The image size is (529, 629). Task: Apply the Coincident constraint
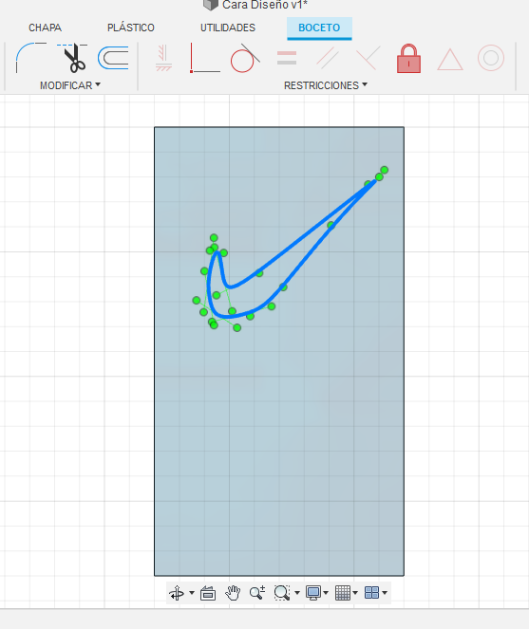point(205,58)
